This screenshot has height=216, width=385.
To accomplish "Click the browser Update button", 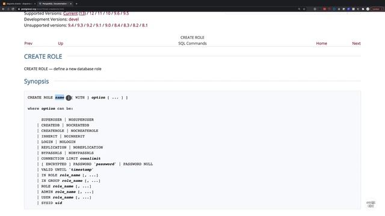I will pos(377,9).
